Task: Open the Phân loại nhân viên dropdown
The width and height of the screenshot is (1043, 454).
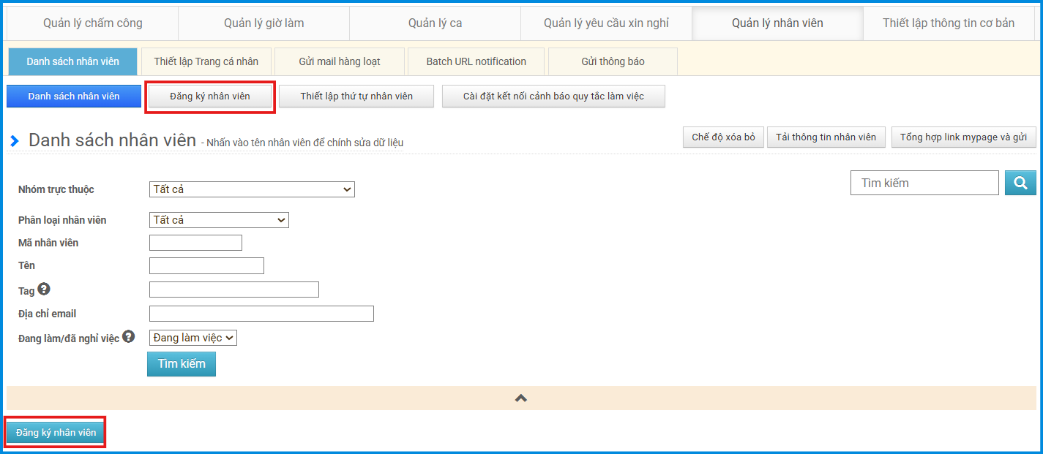Action: [219, 220]
